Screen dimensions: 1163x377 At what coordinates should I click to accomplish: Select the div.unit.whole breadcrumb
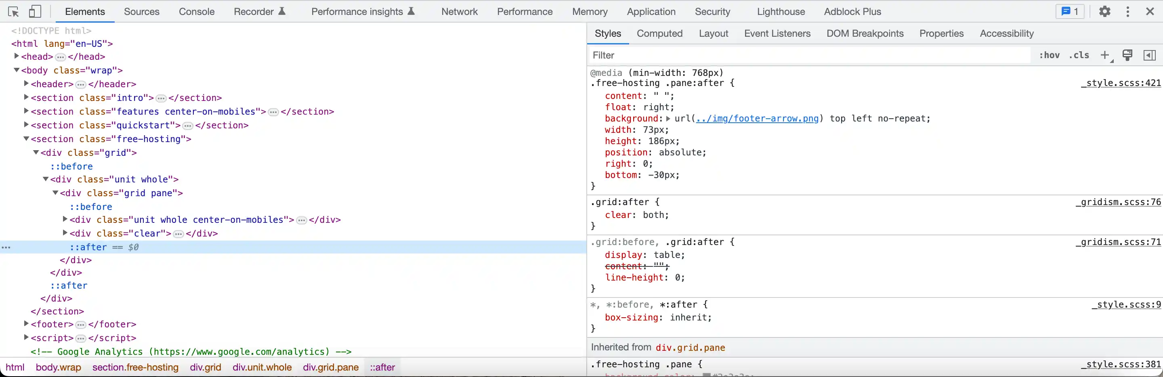pos(262,368)
